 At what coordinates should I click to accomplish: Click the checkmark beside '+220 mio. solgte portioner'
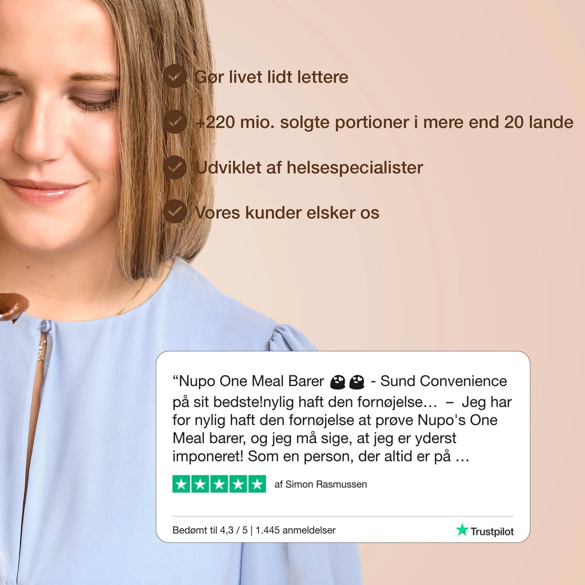175,121
